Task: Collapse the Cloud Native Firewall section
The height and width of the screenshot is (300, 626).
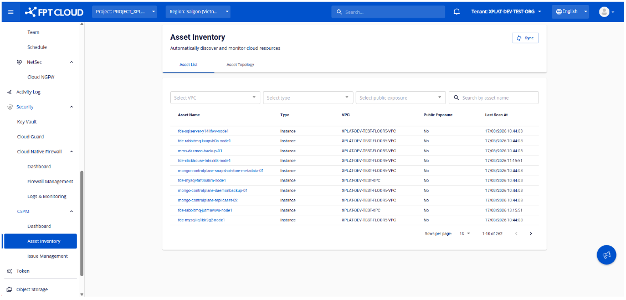Action: tap(71, 152)
